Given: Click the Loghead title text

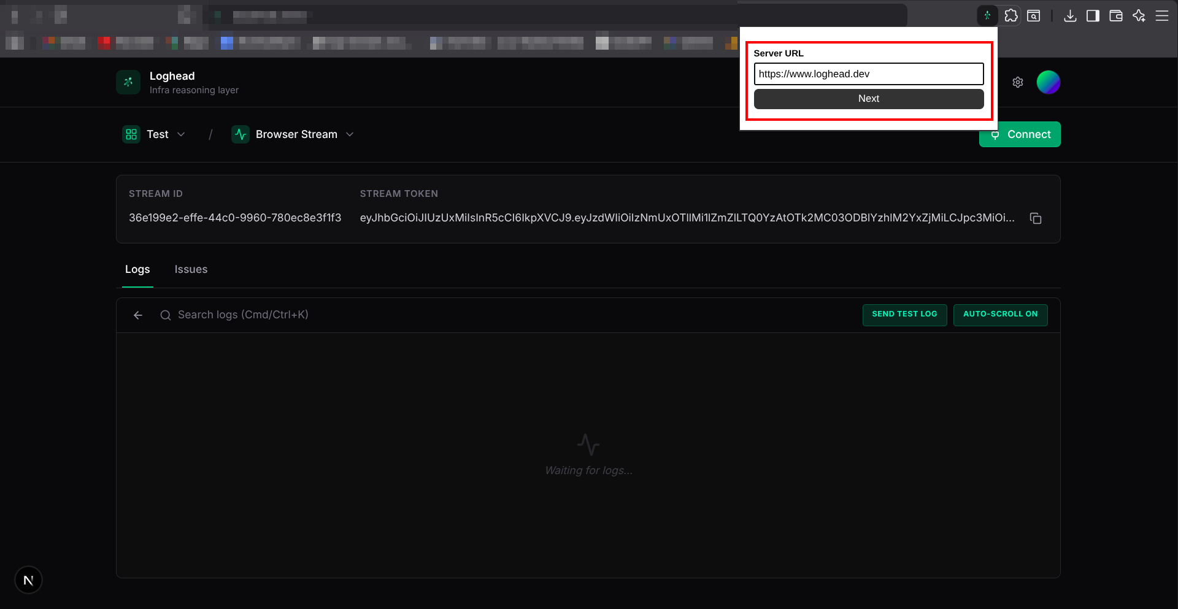Looking at the screenshot, I should tap(172, 76).
